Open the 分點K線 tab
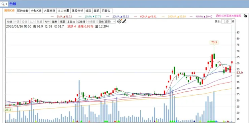Screen dimensions: 249x123 (36, 11)
